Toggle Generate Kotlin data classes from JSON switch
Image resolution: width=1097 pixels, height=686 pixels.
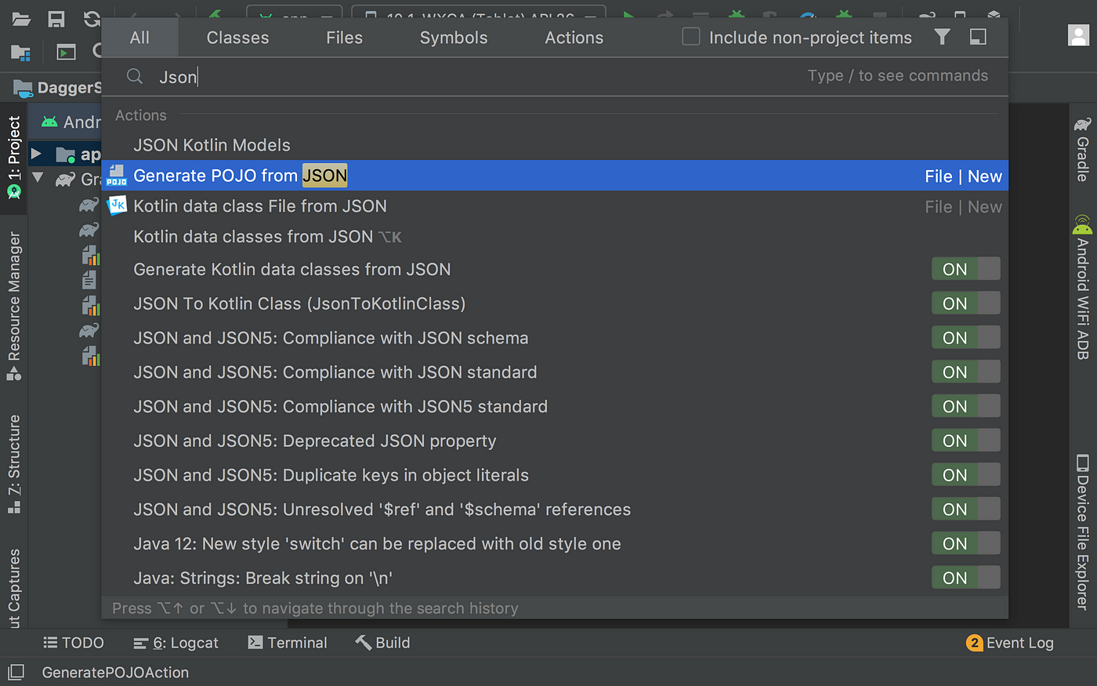click(x=965, y=269)
